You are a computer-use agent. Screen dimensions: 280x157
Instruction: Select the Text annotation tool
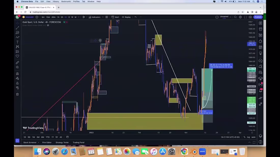[x=17, y=42]
